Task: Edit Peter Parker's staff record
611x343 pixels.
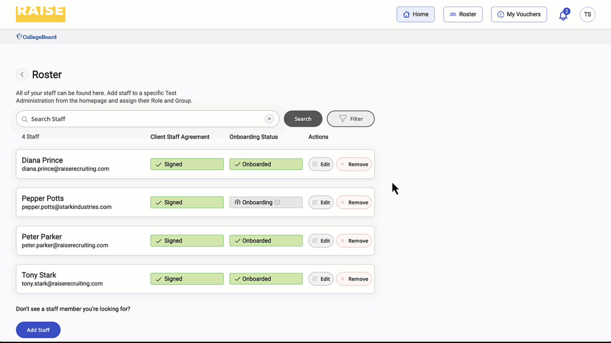Action: click(x=321, y=241)
